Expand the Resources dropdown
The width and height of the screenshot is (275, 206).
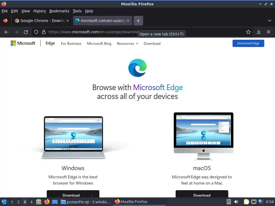pyautogui.click(x=128, y=43)
